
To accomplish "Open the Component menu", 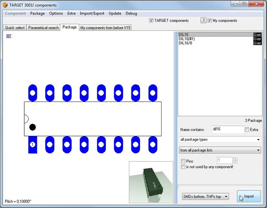I will (x=15, y=13).
